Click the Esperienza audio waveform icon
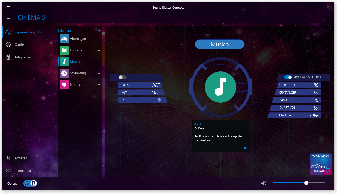This screenshot has width=337, height=194. click(x=8, y=32)
